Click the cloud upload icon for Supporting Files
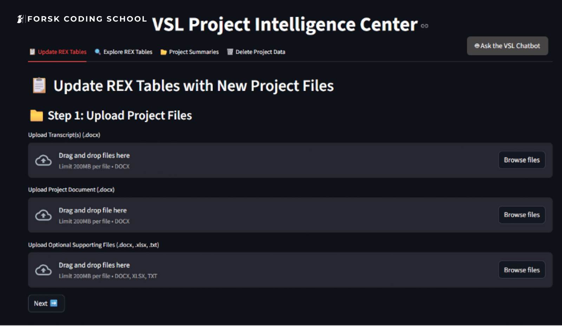This screenshot has width=562, height=326. point(44,270)
